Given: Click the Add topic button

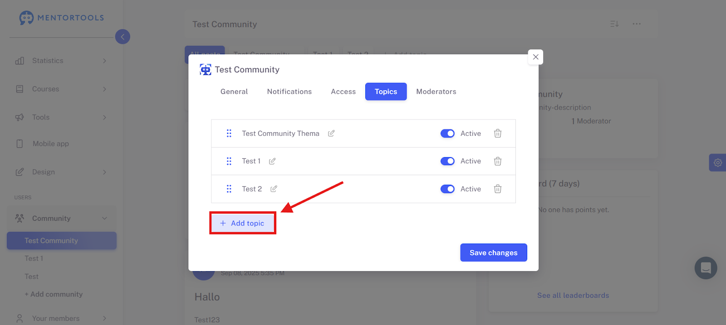Looking at the screenshot, I should [243, 223].
